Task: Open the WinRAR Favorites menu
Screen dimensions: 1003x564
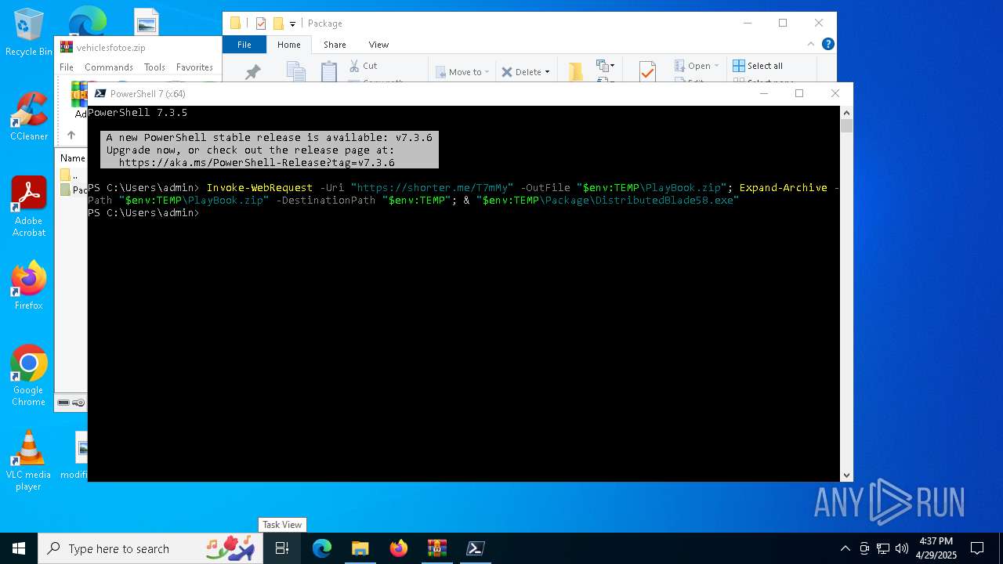Action: click(x=194, y=67)
